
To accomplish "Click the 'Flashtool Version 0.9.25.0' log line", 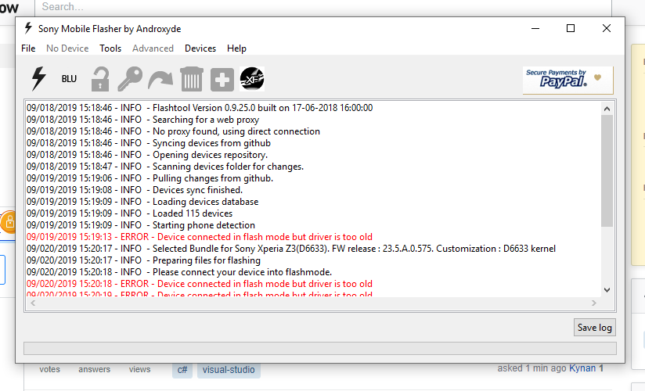I will 200,108.
